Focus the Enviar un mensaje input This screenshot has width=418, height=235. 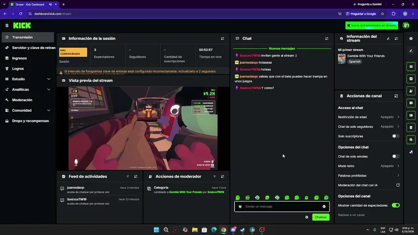[282, 207]
